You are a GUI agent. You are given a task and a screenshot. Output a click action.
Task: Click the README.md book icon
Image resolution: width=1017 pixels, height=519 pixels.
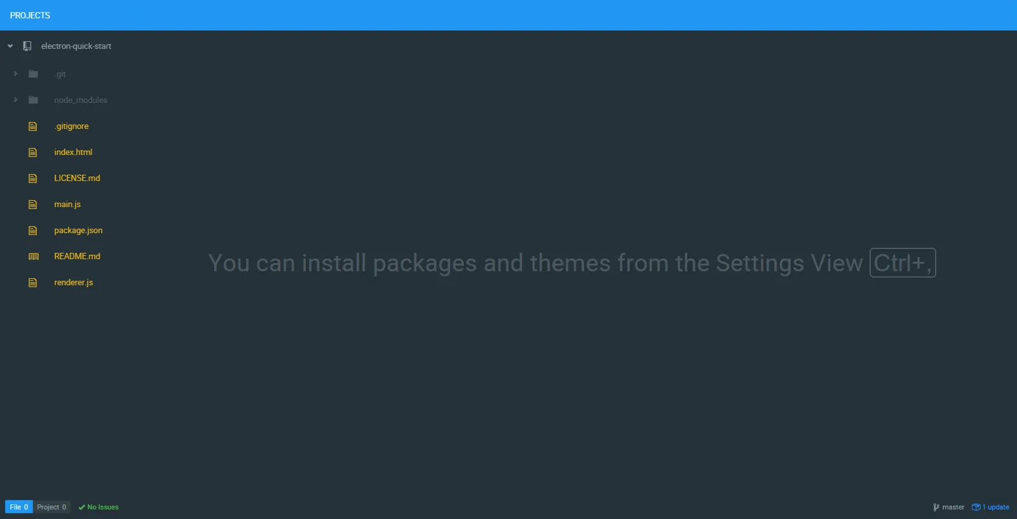point(34,257)
